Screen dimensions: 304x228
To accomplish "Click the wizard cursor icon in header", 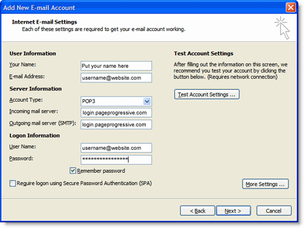I will 282,28.
